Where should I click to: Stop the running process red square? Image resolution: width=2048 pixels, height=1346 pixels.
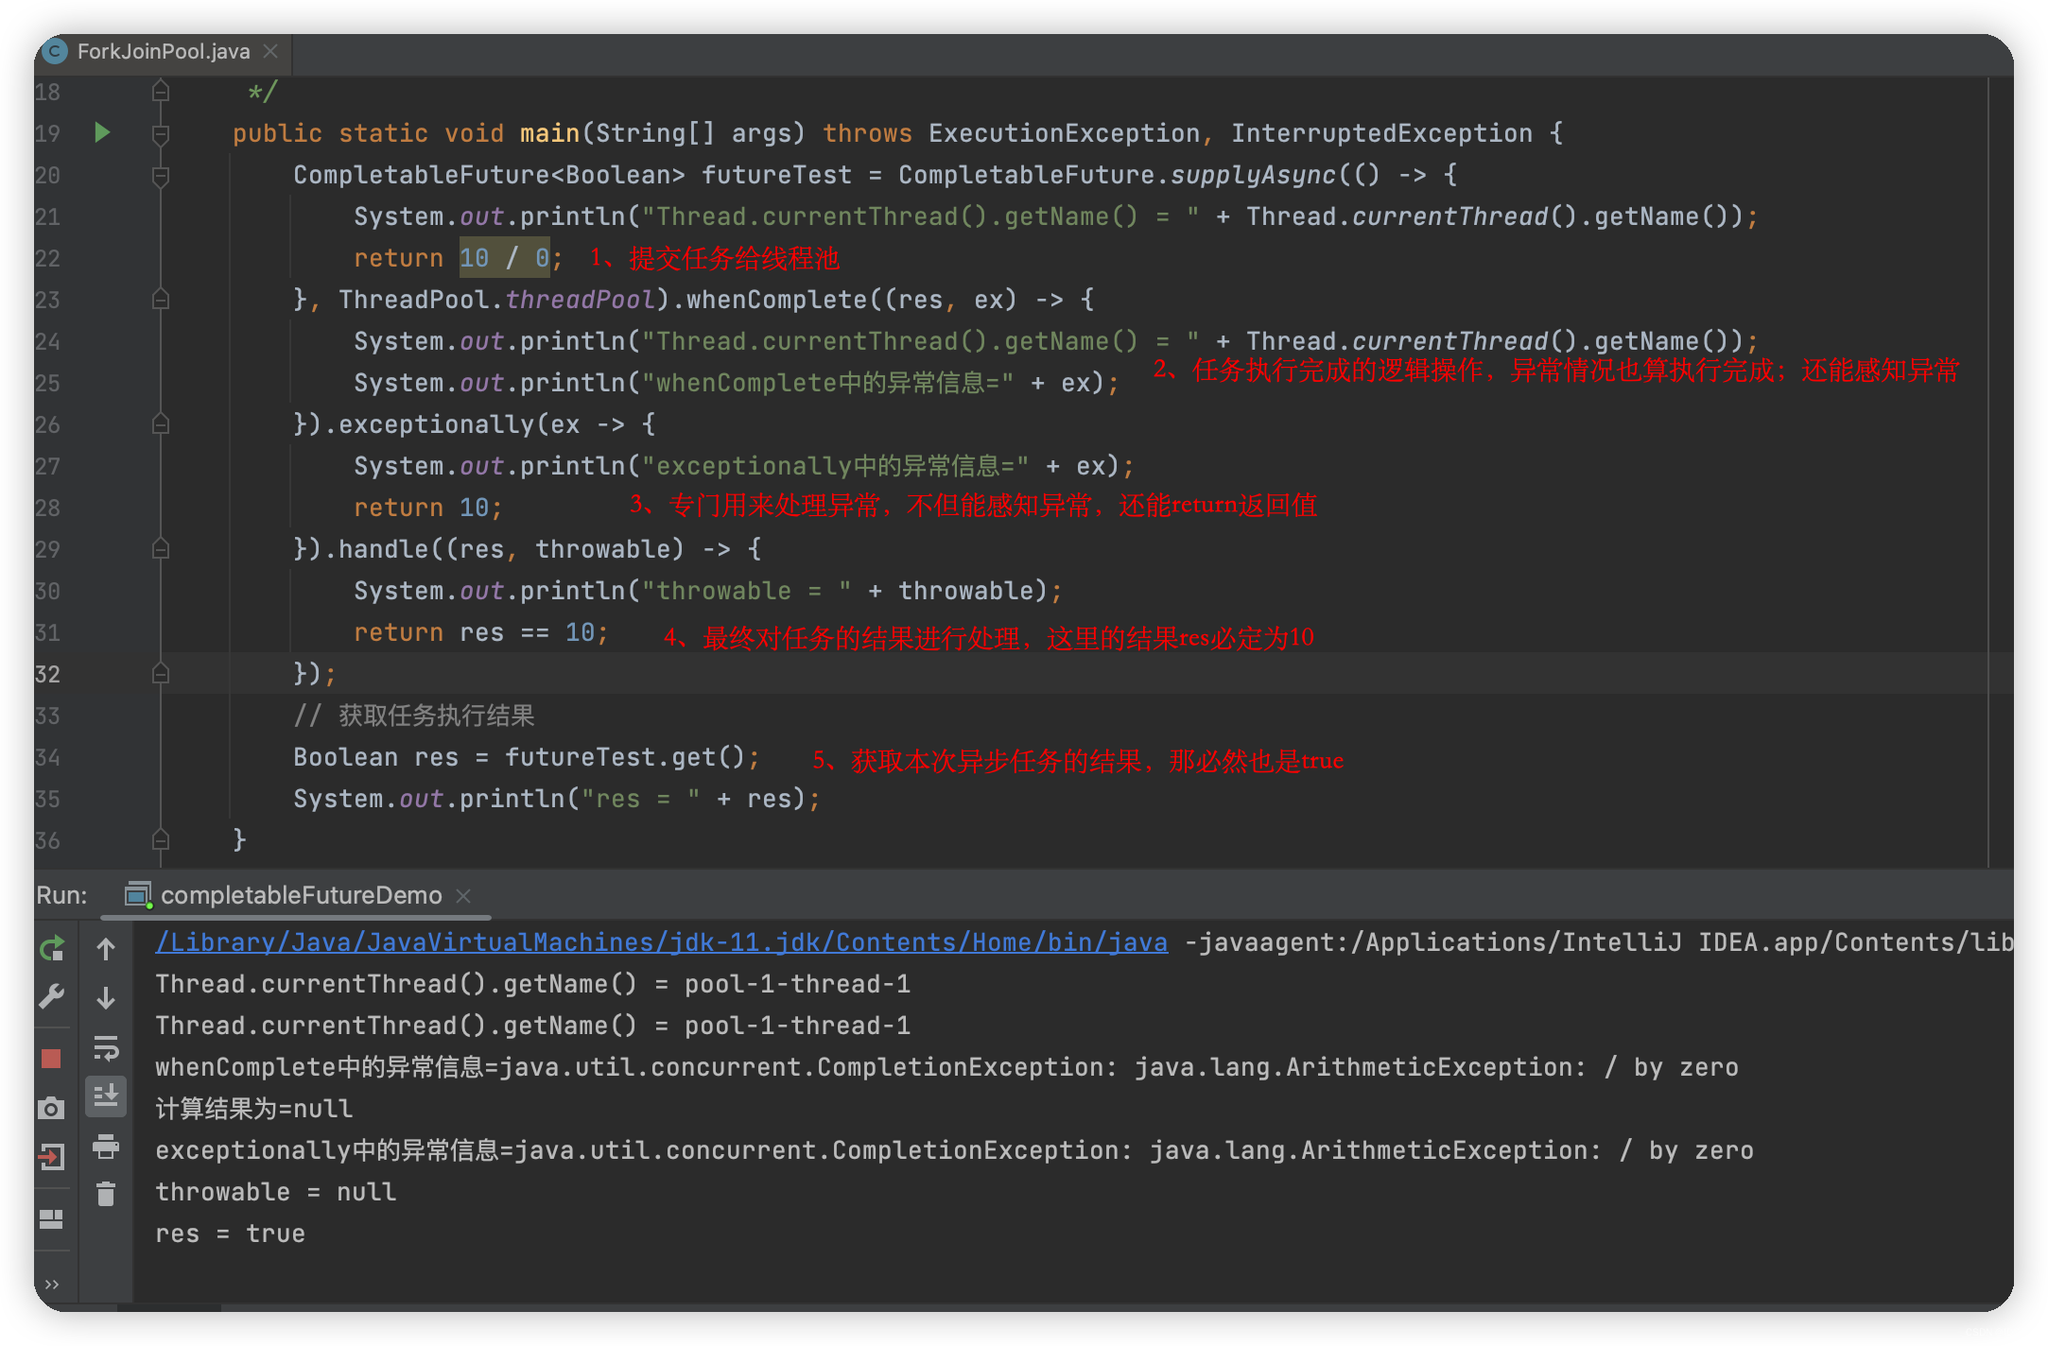point(52,1058)
